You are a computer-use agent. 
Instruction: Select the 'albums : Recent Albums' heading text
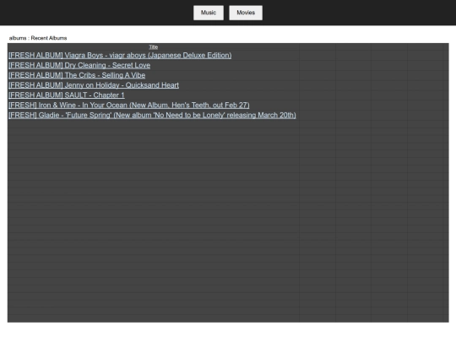point(38,38)
